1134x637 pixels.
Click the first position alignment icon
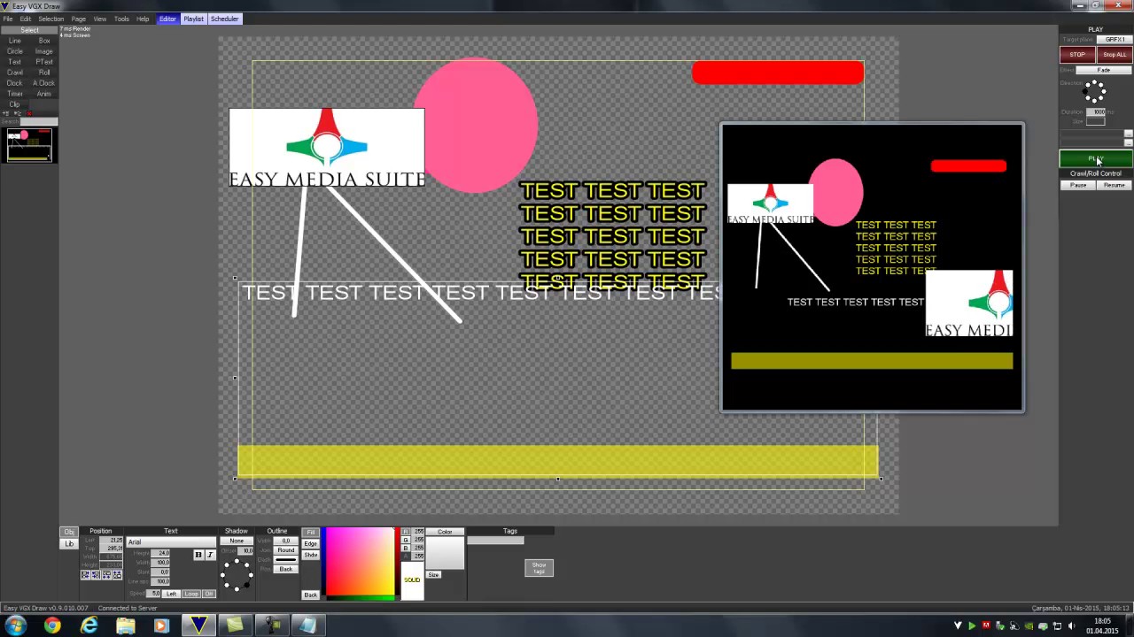(x=85, y=575)
